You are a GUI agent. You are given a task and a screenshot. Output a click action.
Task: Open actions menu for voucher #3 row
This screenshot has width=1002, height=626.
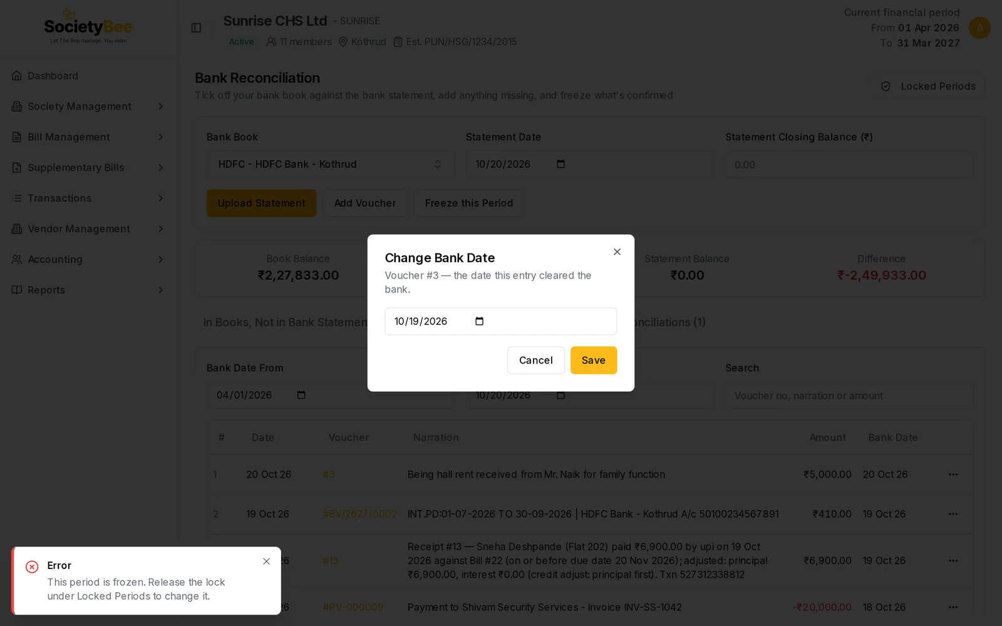953,475
